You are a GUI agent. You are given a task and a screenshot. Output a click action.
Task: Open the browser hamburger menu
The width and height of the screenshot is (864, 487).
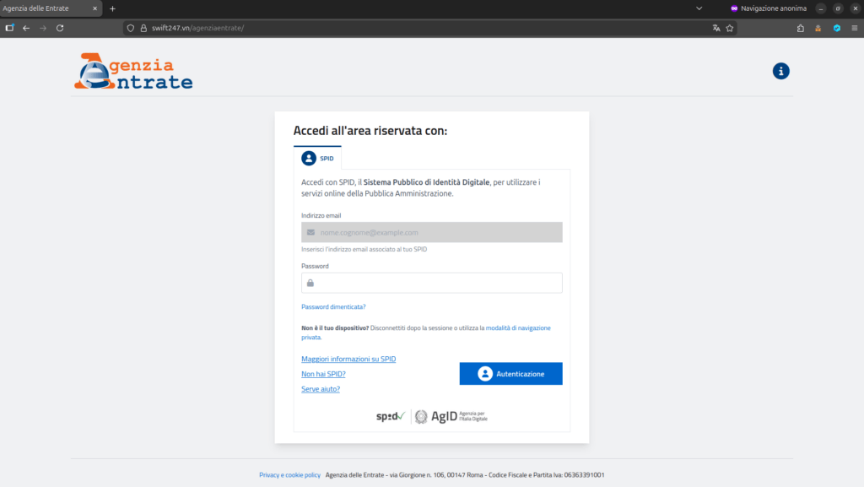855,28
